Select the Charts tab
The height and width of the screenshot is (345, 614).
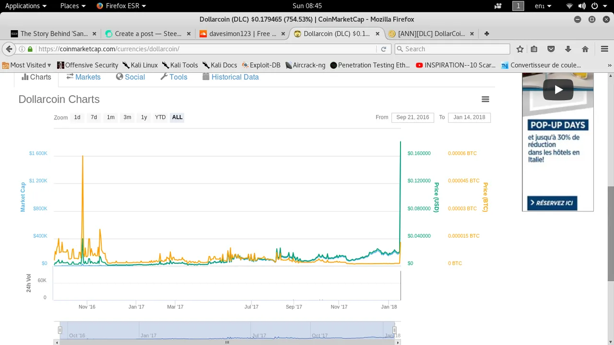tap(36, 77)
